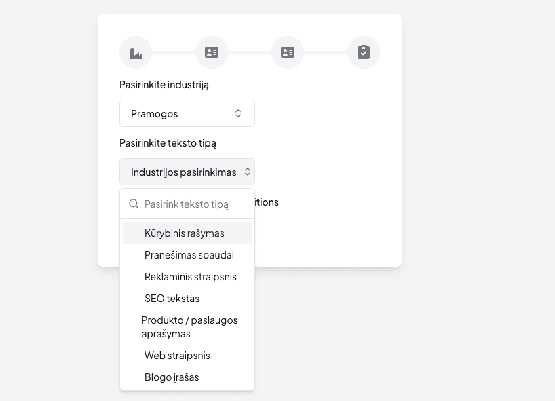Click the factory industry step icon
This screenshot has width=555, height=401.
pos(136,52)
